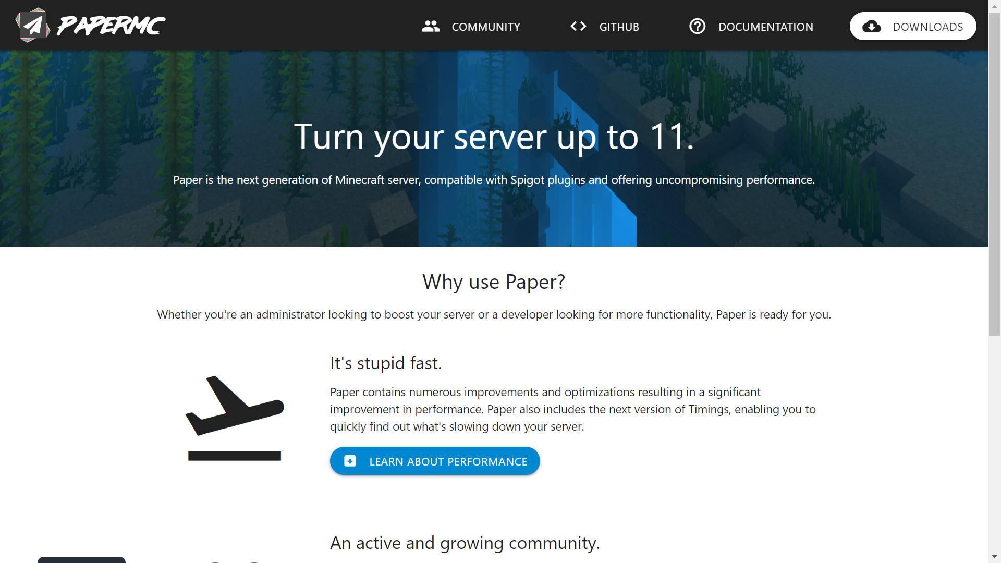This screenshot has height=563, width=1001.
Task: Click the archive icon in performance button
Action: click(350, 461)
